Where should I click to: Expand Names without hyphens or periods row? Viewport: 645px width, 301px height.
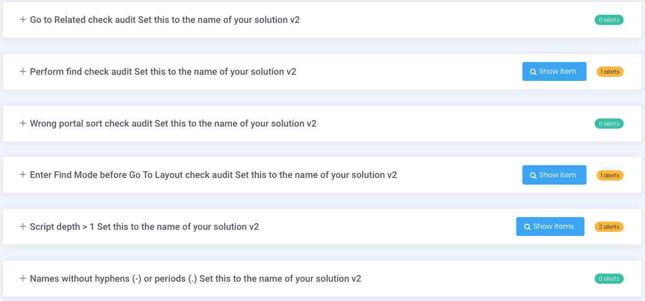22,279
